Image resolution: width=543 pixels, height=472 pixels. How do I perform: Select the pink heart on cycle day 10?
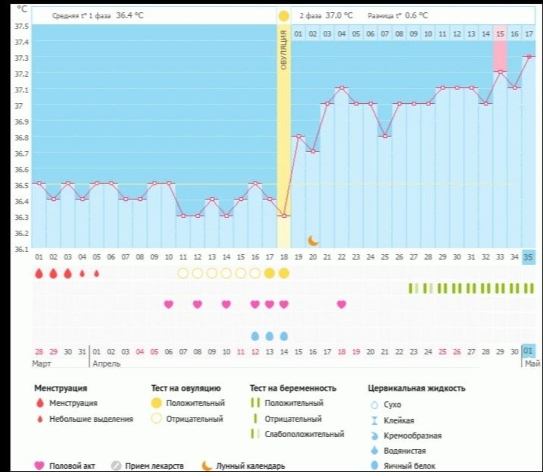(x=169, y=304)
